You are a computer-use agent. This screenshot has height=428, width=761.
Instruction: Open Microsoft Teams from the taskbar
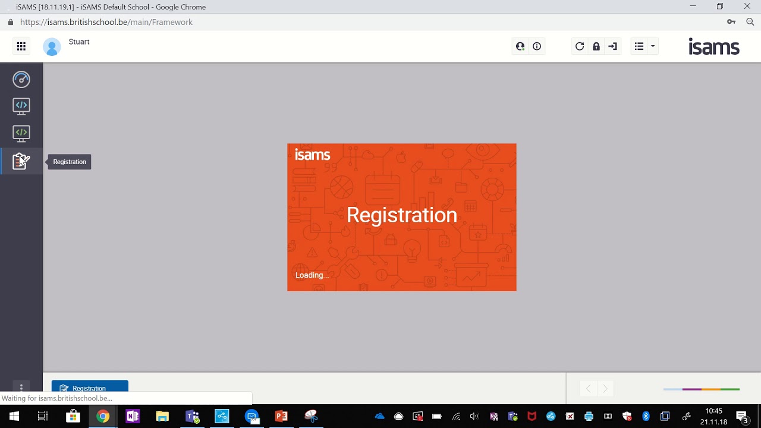(192, 416)
